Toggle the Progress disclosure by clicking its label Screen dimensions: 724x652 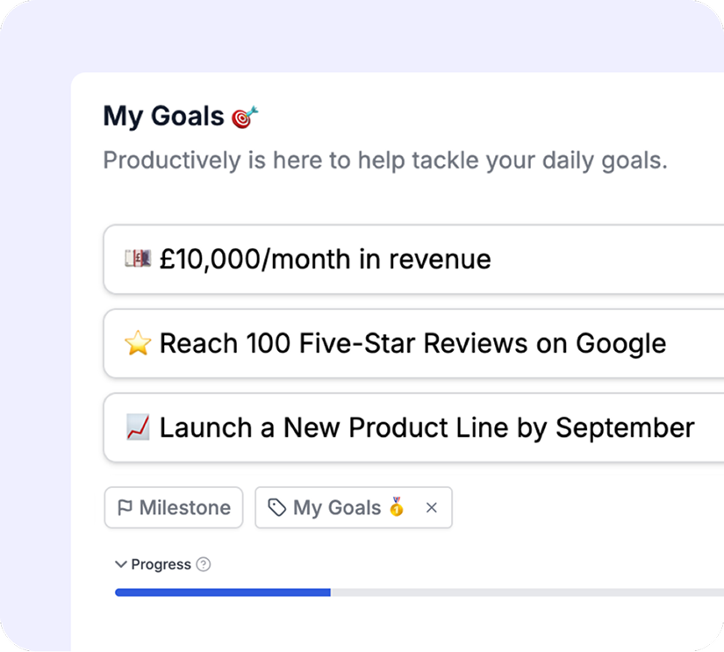click(161, 564)
